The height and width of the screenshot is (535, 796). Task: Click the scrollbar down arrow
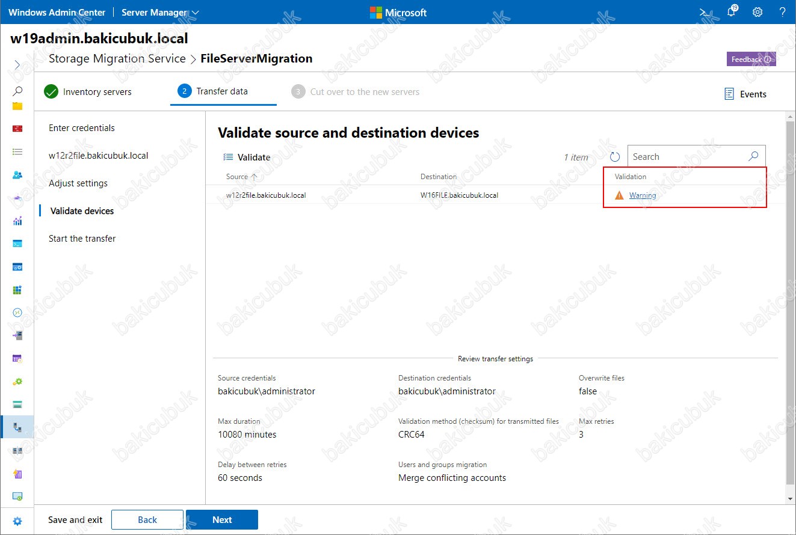point(790,499)
